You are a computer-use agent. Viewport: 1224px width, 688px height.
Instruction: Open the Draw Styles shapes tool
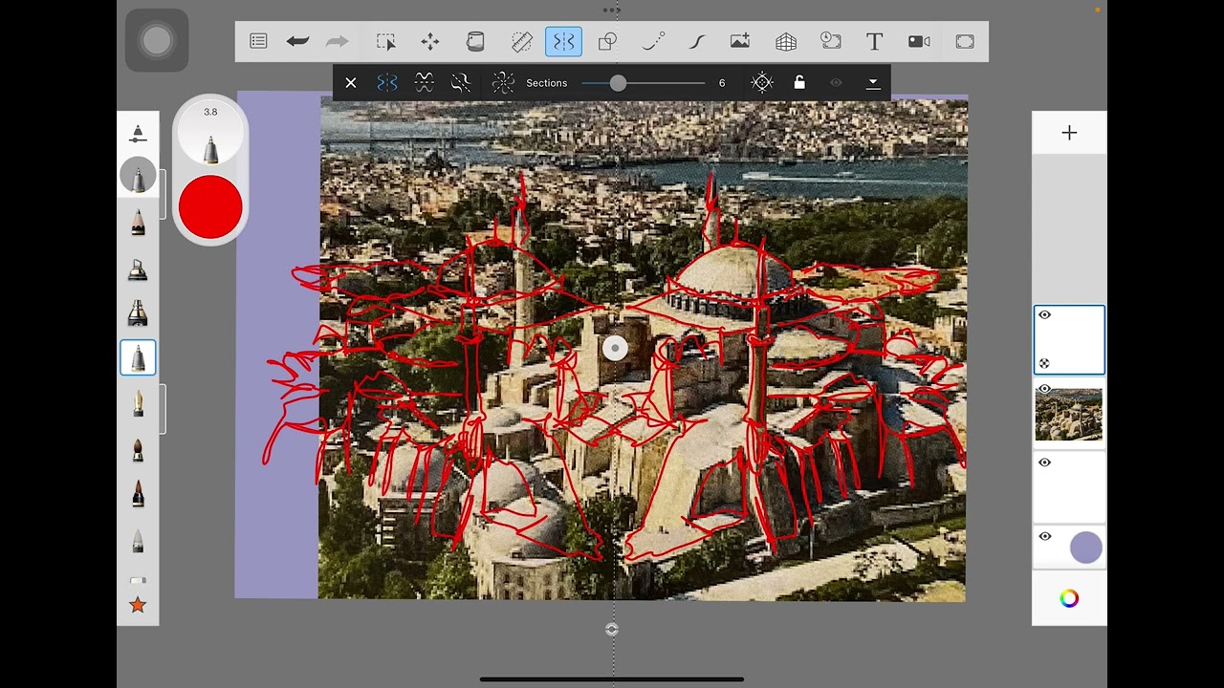[x=607, y=41]
